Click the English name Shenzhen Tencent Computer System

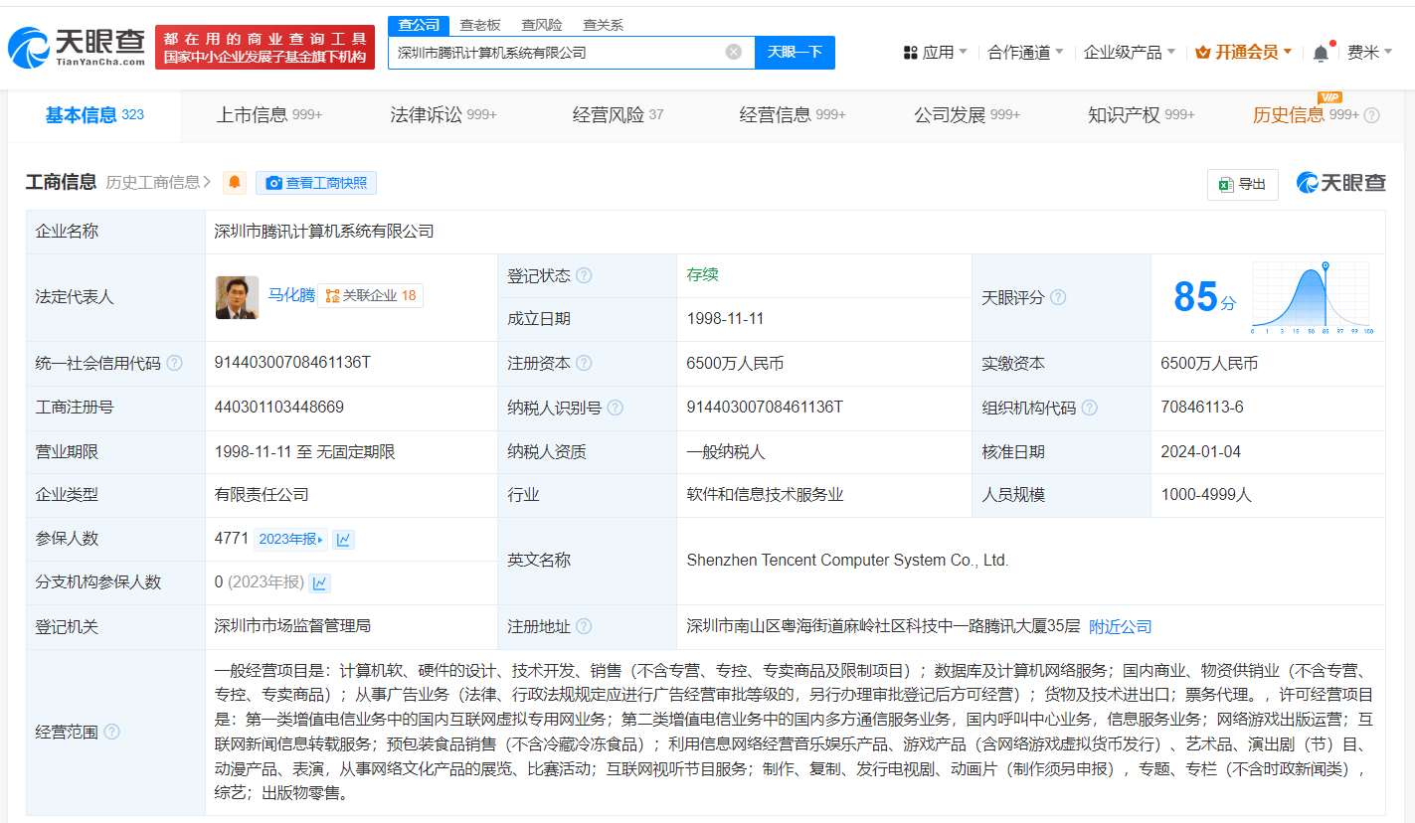pos(847,561)
